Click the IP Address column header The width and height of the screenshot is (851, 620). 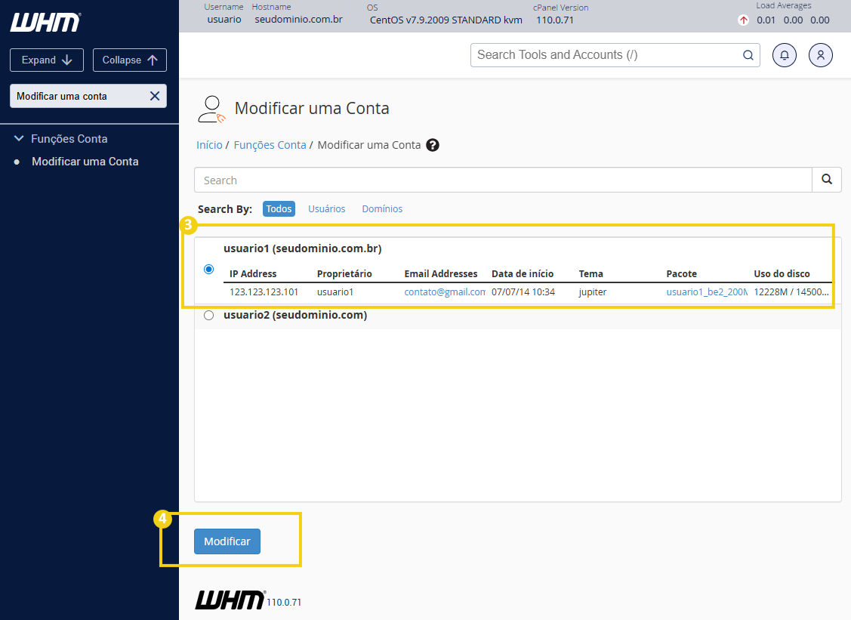point(253,274)
